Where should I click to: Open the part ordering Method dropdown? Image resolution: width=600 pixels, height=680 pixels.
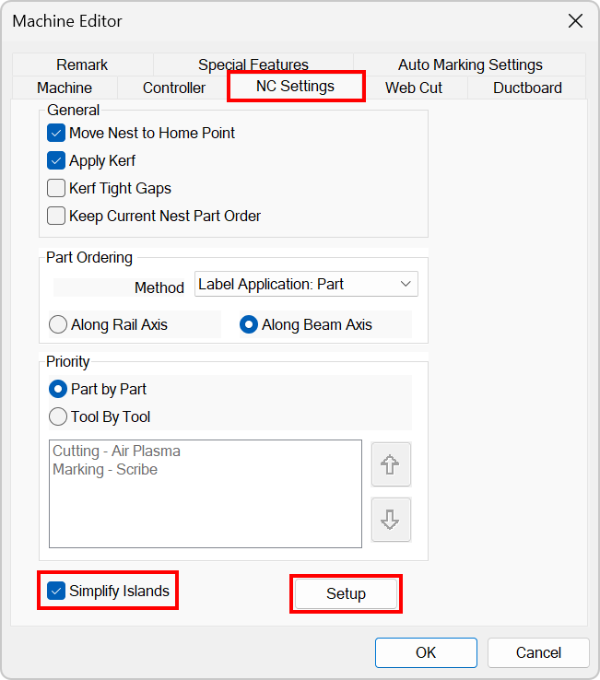pyautogui.click(x=306, y=284)
